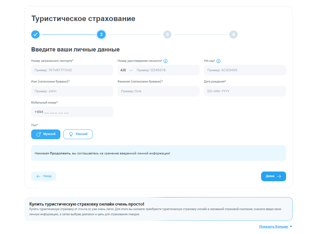315x234 pixels.
Task: Click the Фамилия last name field
Action: (x=158, y=91)
